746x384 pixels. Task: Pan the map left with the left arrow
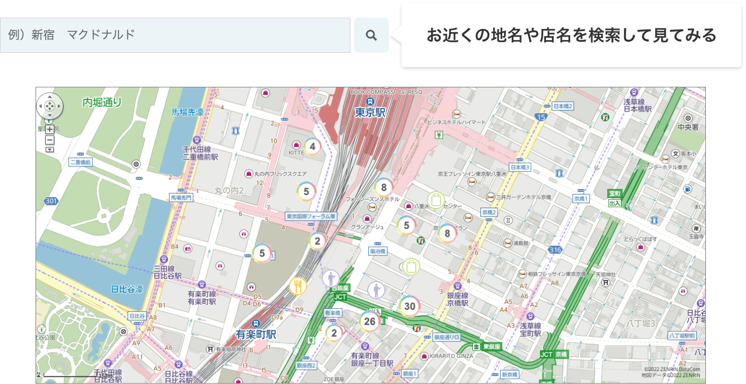(x=41, y=106)
